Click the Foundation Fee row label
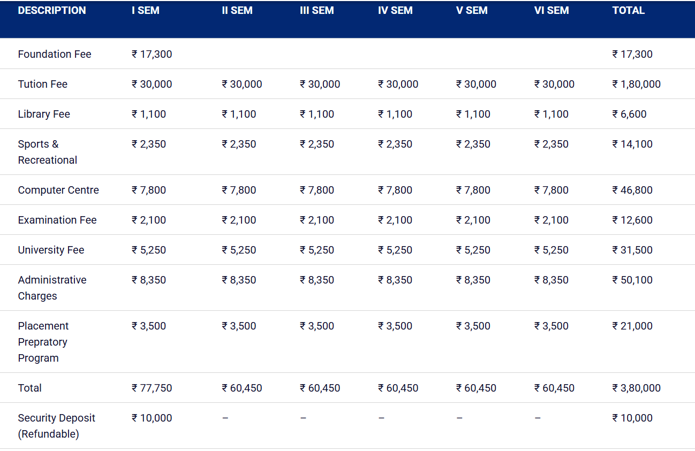The height and width of the screenshot is (451, 695). pos(55,54)
